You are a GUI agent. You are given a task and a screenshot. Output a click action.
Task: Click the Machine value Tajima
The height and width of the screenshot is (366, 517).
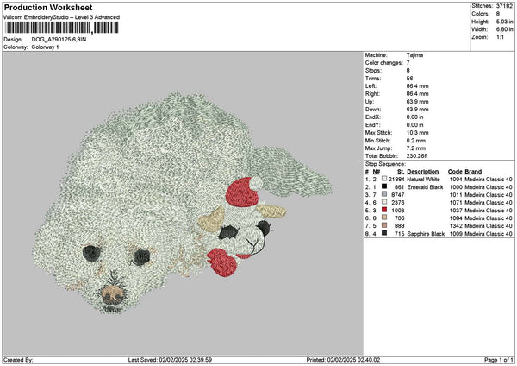pyautogui.click(x=414, y=55)
